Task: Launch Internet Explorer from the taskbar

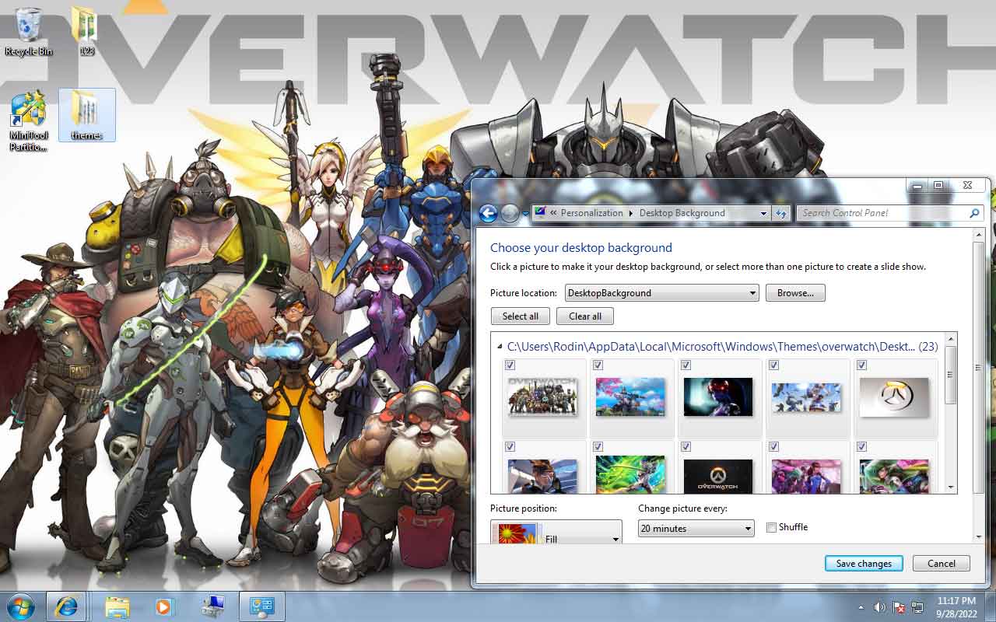Action: (66, 606)
